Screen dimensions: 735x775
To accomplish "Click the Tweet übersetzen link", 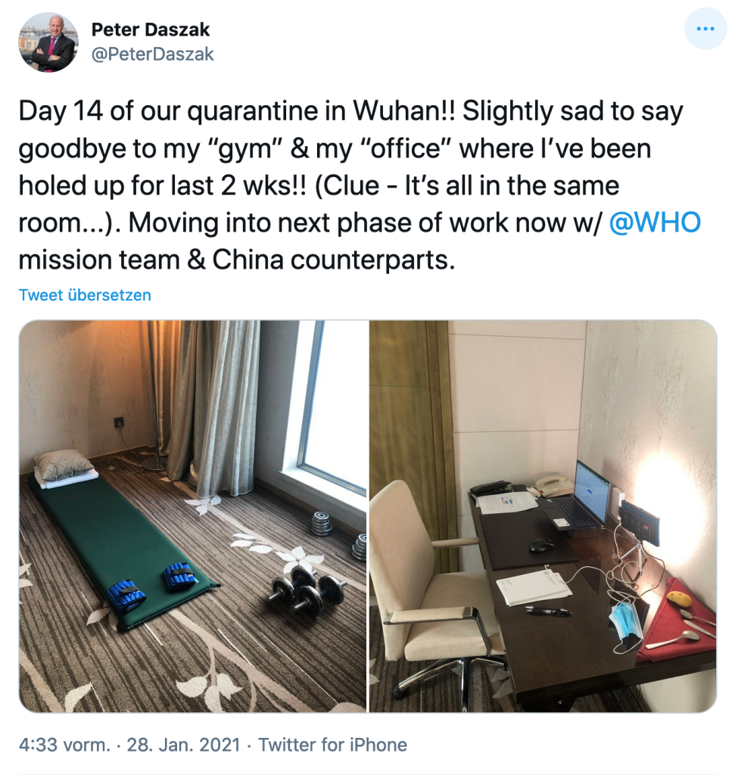I will (x=85, y=295).
